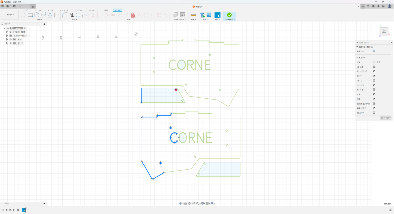Image resolution: width=394 pixels, height=214 pixels.
Task: Select the Concentric constraint icon
Action: point(146,15)
